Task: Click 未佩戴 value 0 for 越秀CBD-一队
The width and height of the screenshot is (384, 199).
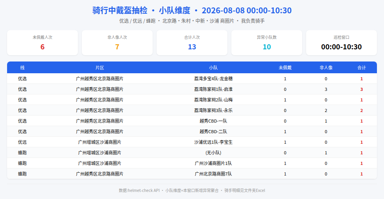Action: coord(285,121)
